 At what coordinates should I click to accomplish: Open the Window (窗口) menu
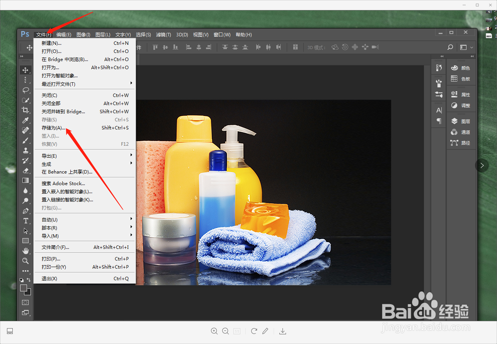pyautogui.click(x=222, y=35)
